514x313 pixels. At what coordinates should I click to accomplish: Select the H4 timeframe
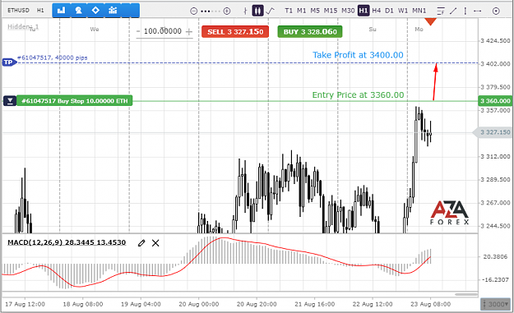pos(377,11)
